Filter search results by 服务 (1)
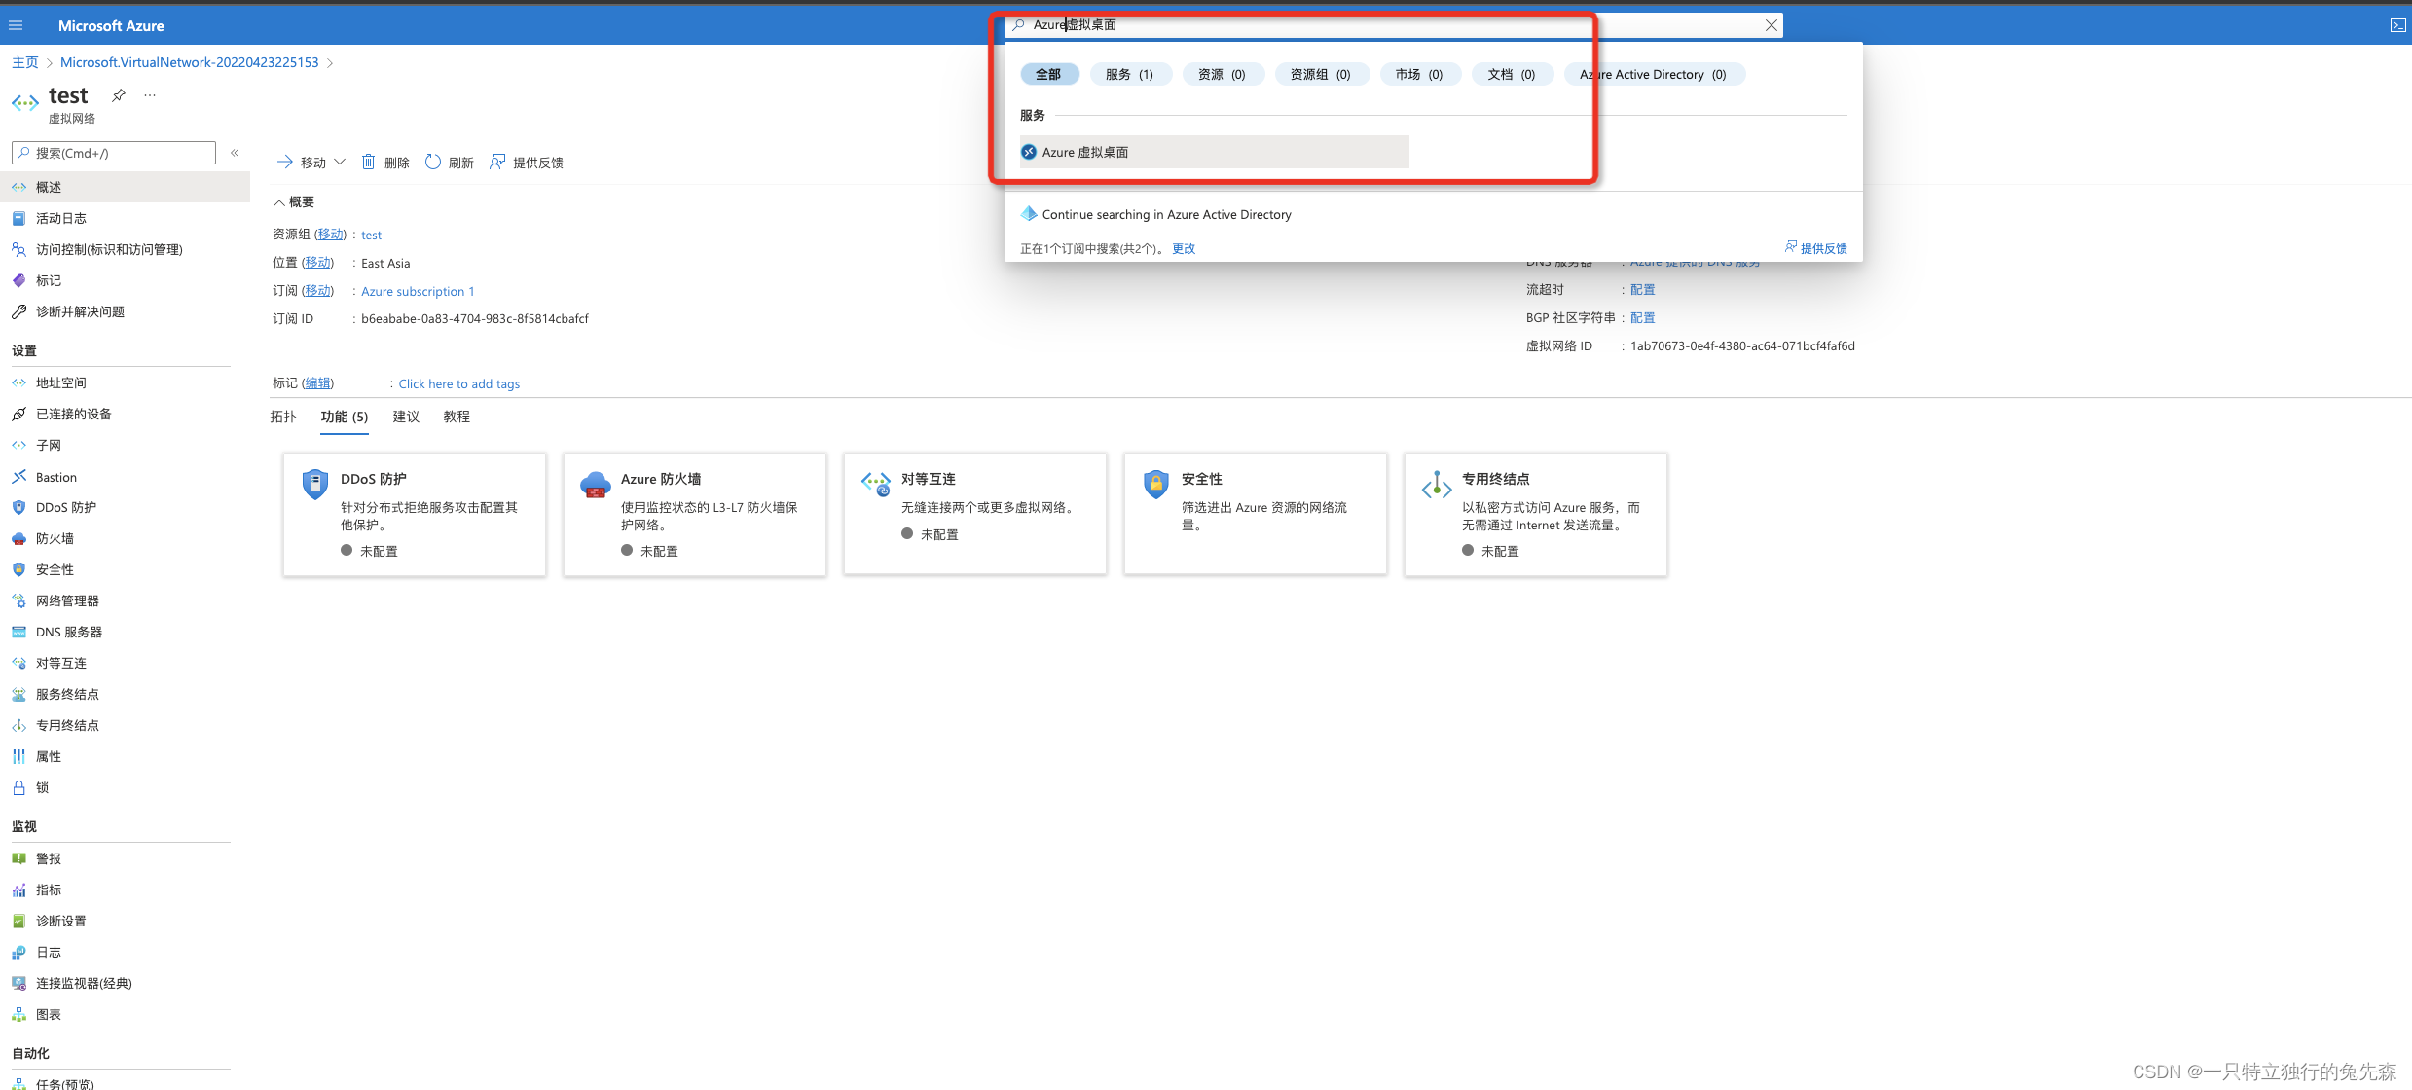Image resolution: width=2412 pixels, height=1090 pixels. pyautogui.click(x=1129, y=74)
